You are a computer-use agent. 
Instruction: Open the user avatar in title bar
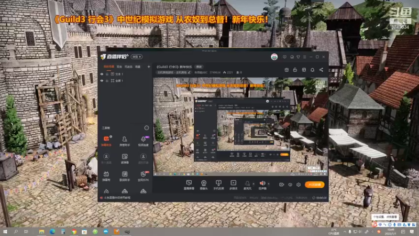coord(274,57)
